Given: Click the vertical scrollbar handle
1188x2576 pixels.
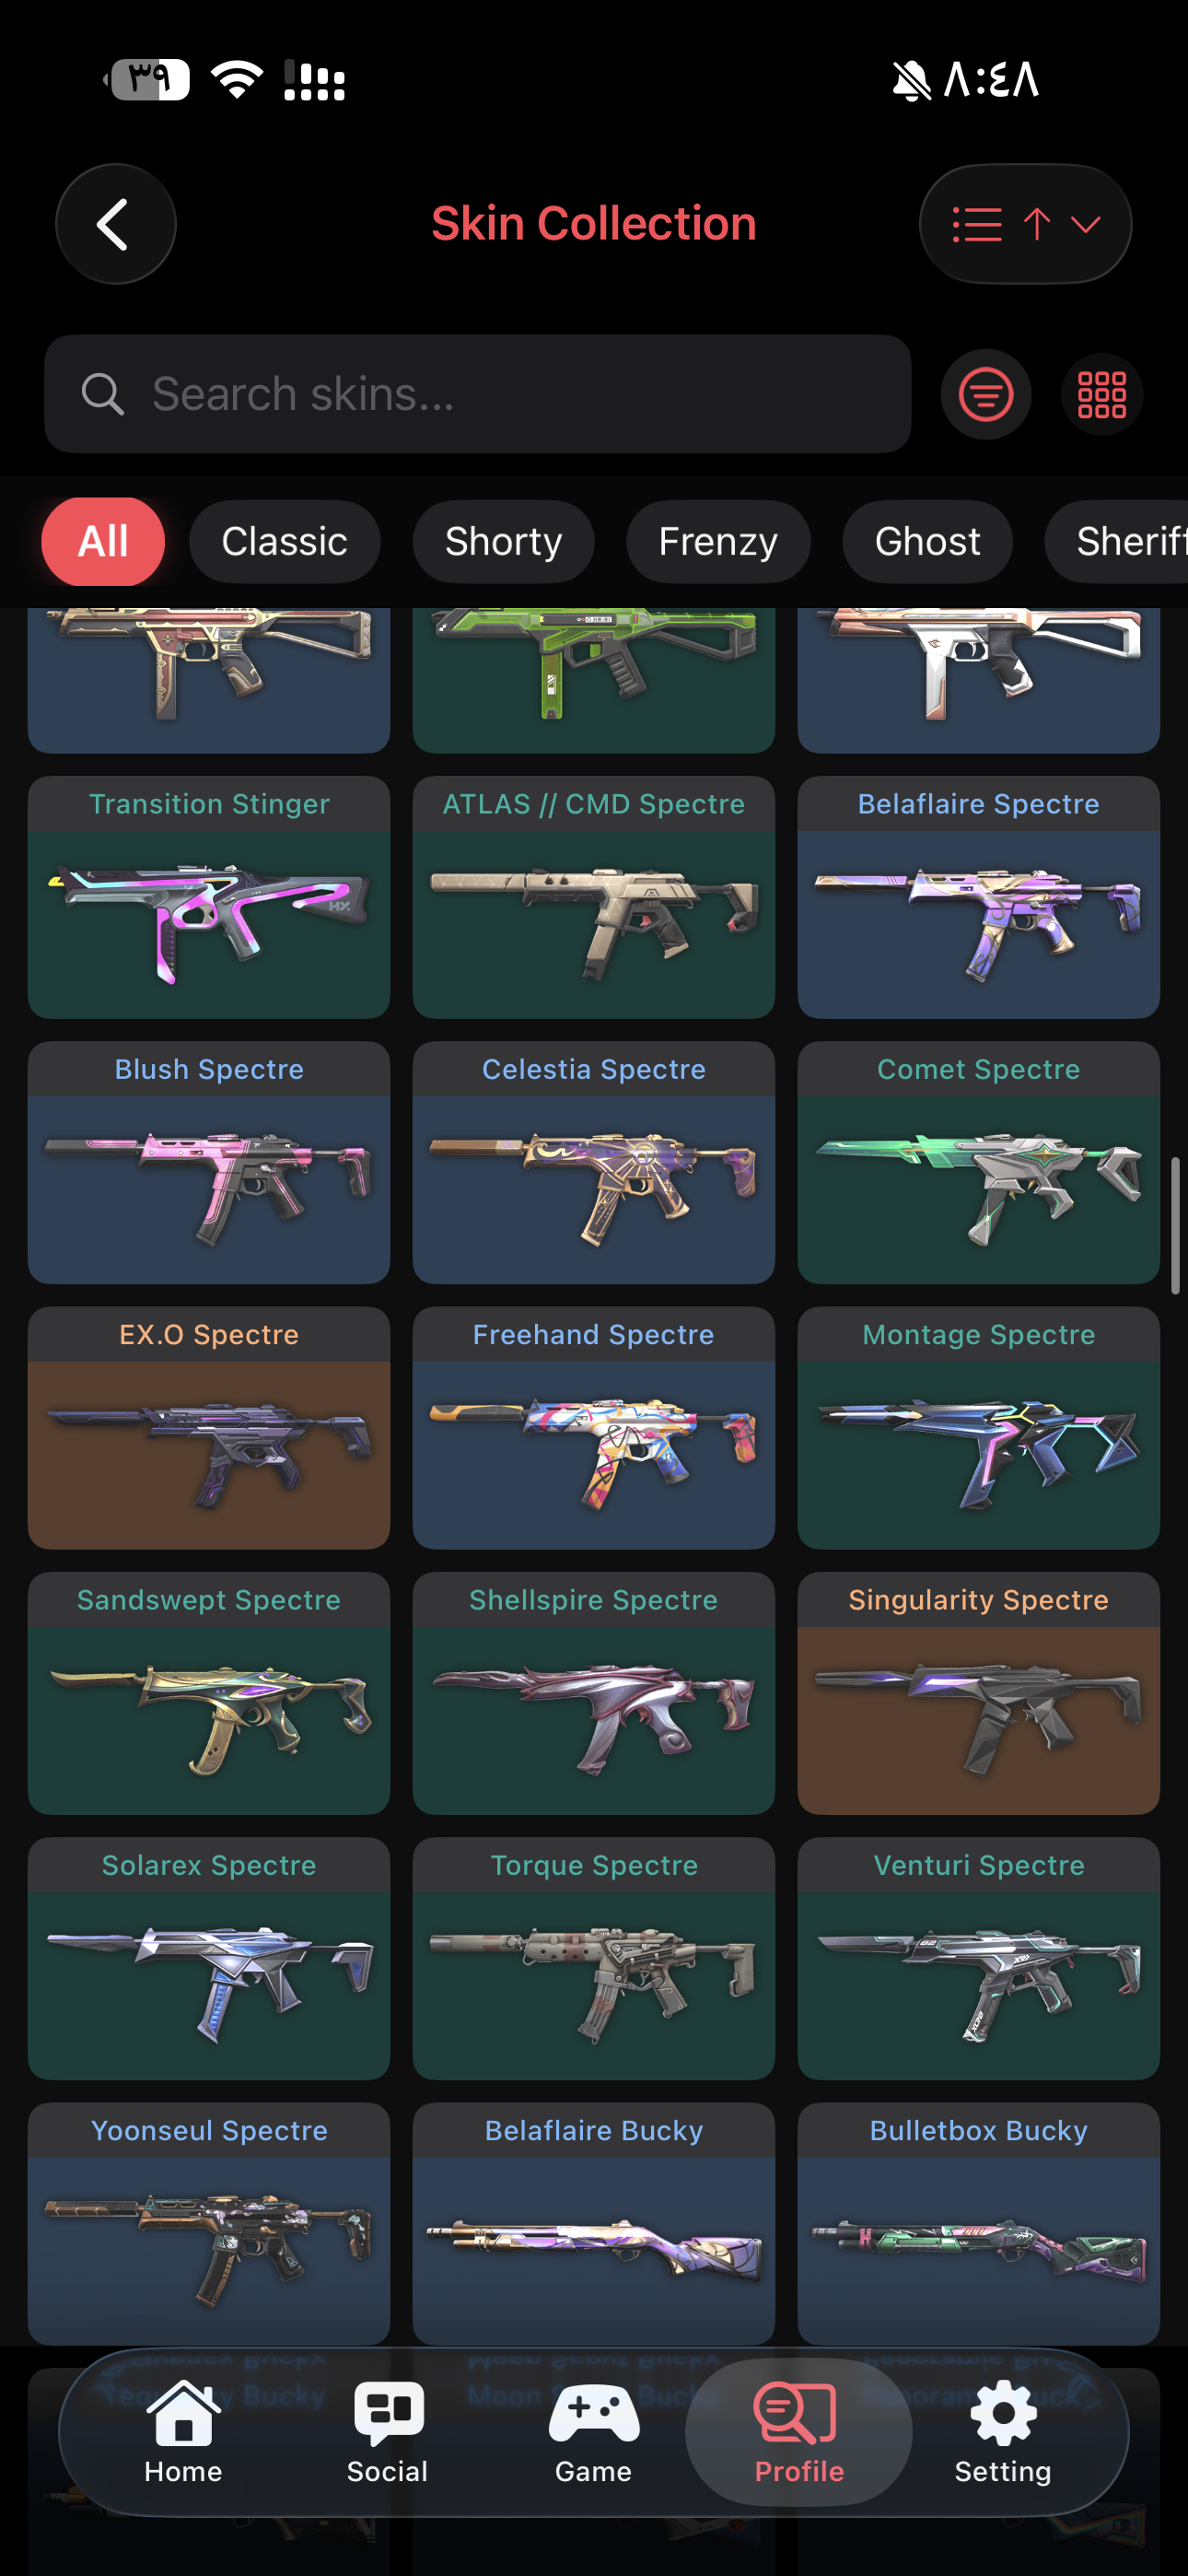Looking at the screenshot, I should click(x=1176, y=1226).
